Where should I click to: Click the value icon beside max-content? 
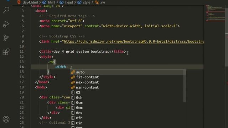pos(73,82)
